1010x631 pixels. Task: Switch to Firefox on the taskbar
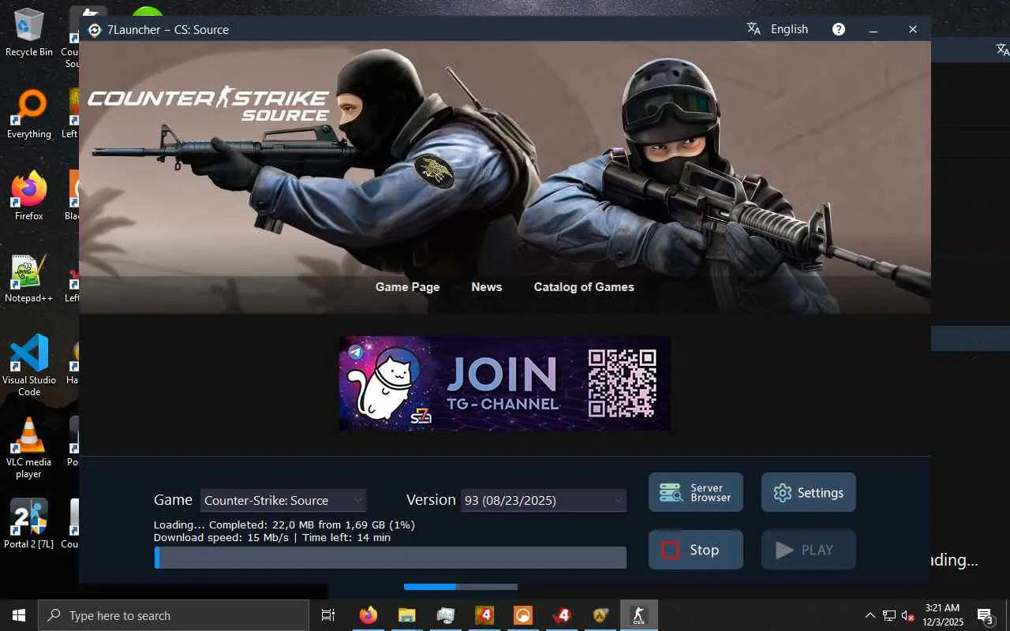click(x=368, y=615)
